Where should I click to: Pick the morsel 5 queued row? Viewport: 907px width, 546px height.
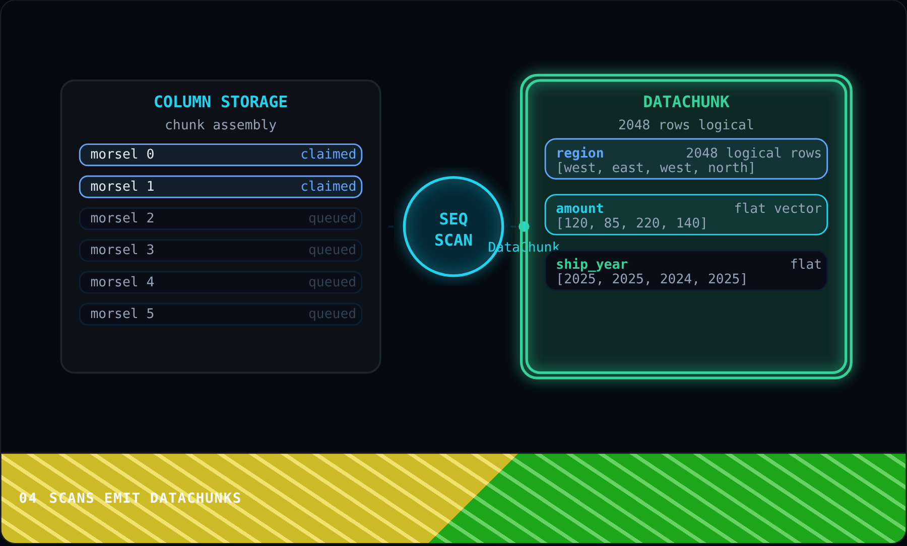click(x=221, y=314)
